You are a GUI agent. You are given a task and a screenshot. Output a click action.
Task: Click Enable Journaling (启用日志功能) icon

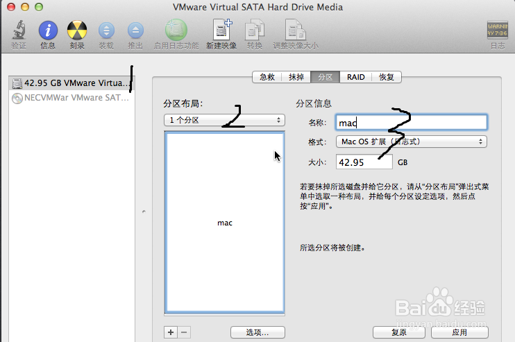176,31
